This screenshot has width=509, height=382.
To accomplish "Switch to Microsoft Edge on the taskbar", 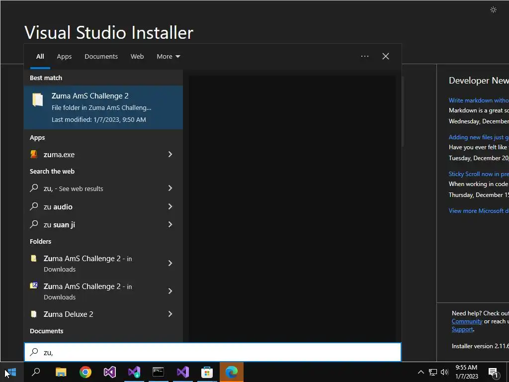I will [232, 372].
